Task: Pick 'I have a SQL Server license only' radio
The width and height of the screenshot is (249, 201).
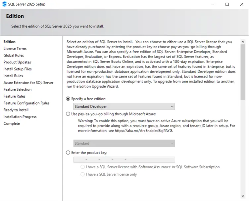Action: coord(82,174)
